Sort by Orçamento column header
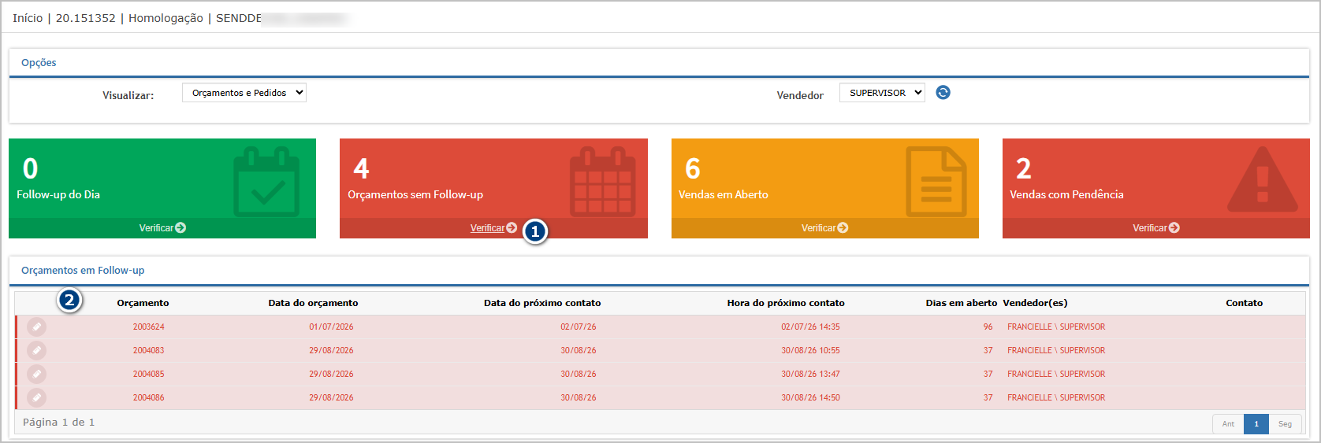Viewport: 1321px width, 443px height. click(143, 303)
